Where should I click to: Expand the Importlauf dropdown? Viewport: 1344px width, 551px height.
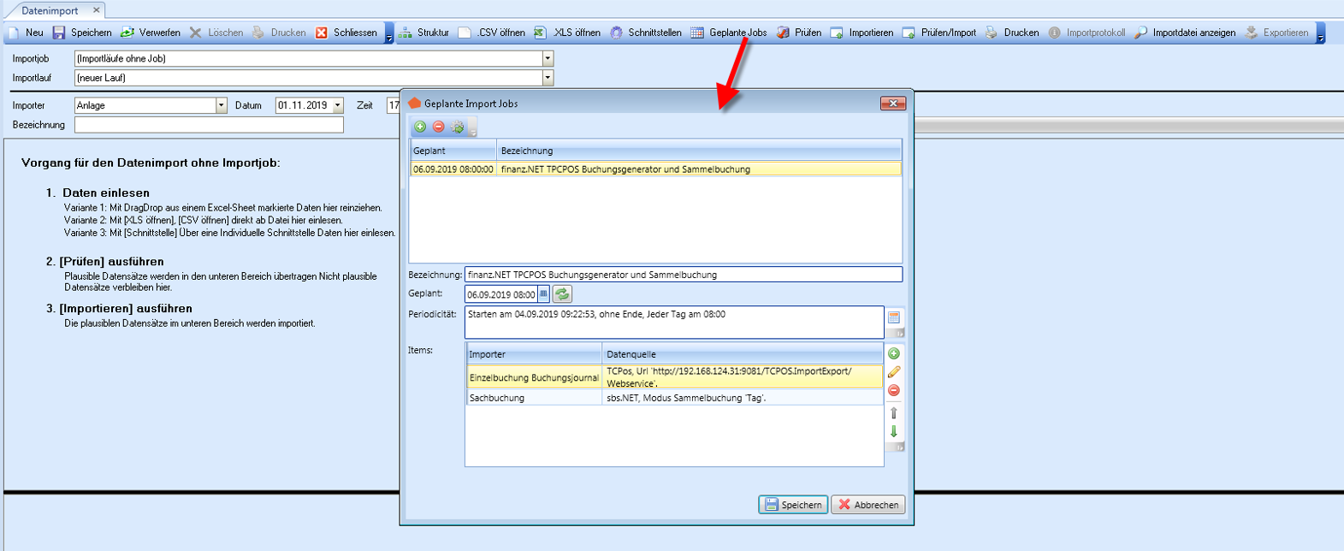(548, 78)
